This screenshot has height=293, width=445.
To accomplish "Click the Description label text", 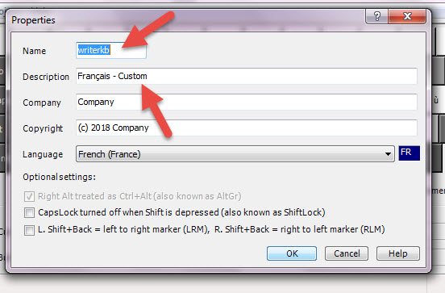I will [x=46, y=77].
